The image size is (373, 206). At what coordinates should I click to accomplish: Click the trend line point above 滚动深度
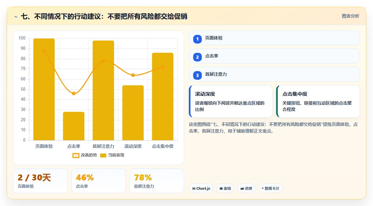(133, 75)
